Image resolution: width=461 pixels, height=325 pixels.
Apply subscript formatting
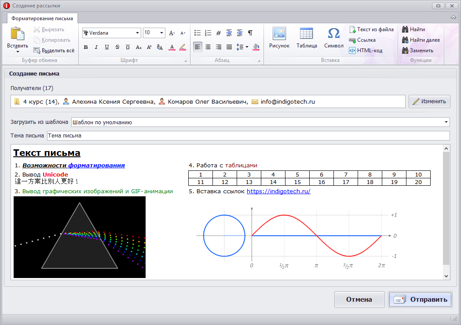click(x=139, y=47)
